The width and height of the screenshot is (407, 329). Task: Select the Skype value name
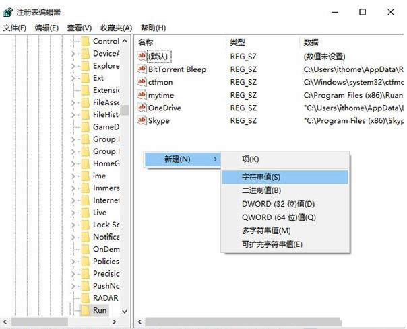tap(159, 121)
